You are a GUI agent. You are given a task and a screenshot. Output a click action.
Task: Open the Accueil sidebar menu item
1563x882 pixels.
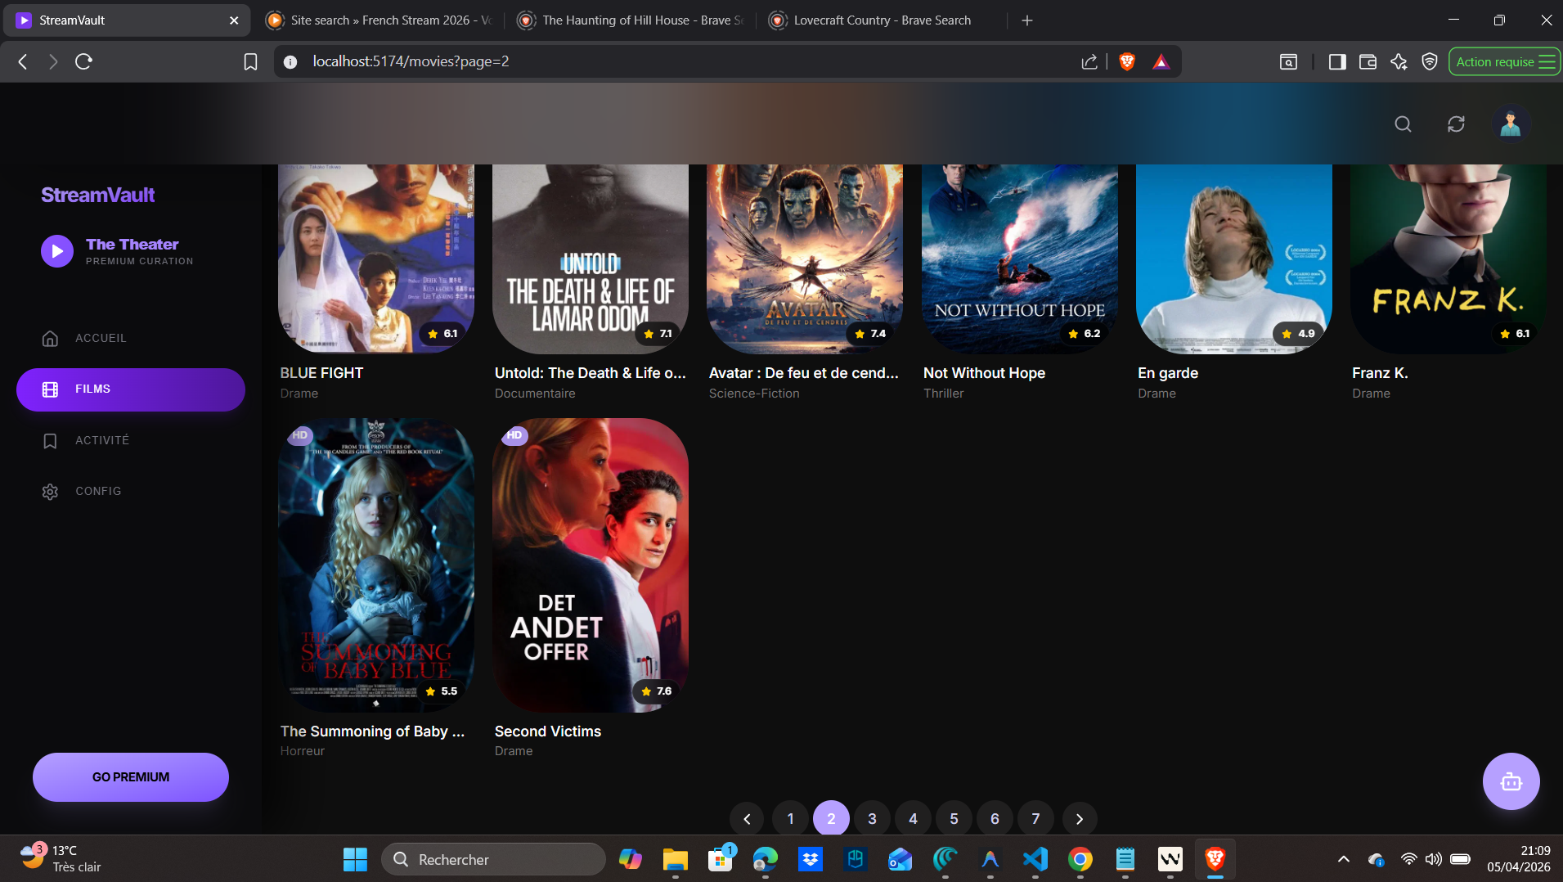(x=101, y=338)
